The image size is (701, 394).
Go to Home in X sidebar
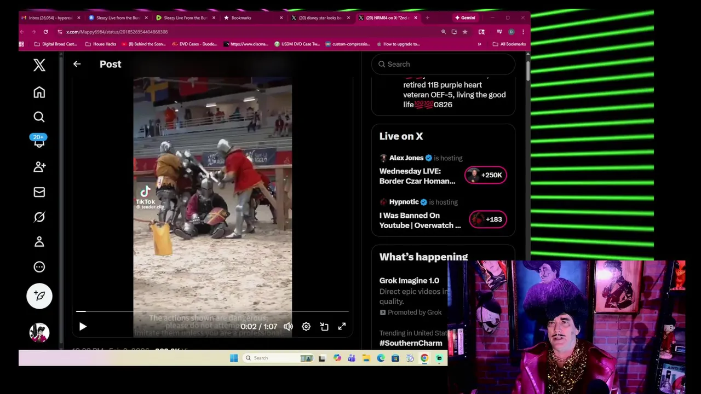(39, 92)
